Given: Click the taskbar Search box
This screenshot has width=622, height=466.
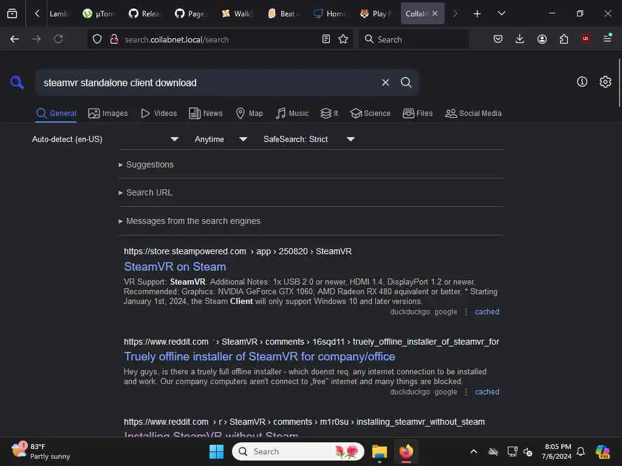Looking at the screenshot, I should (298, 451).
